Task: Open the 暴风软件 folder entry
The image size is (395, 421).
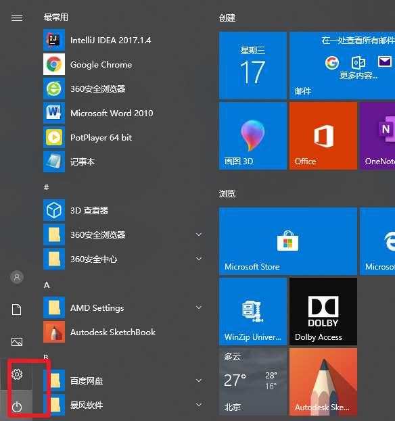Action: pyautogui.click(x=124, y=405)
